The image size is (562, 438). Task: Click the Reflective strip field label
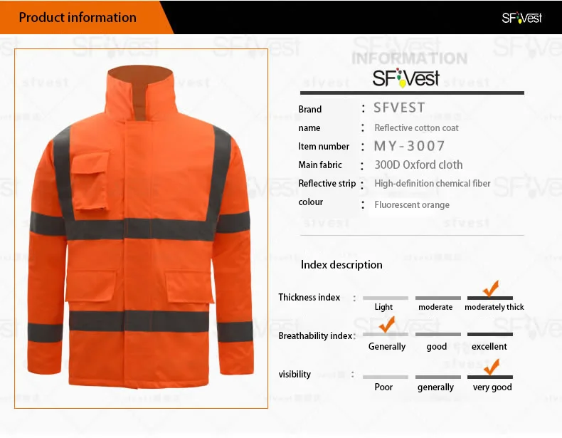tap(327, 183)
